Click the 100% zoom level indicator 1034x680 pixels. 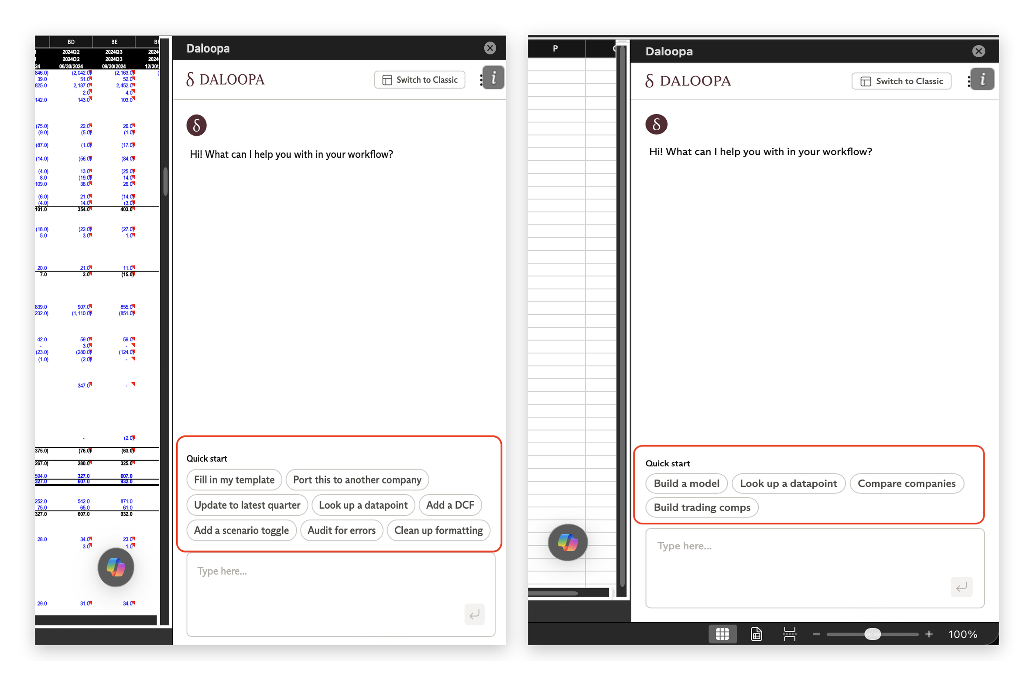point(962,634)
